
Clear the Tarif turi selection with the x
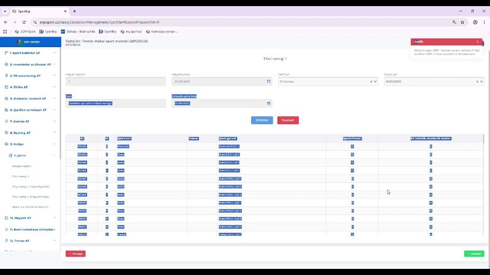[372, 81]
